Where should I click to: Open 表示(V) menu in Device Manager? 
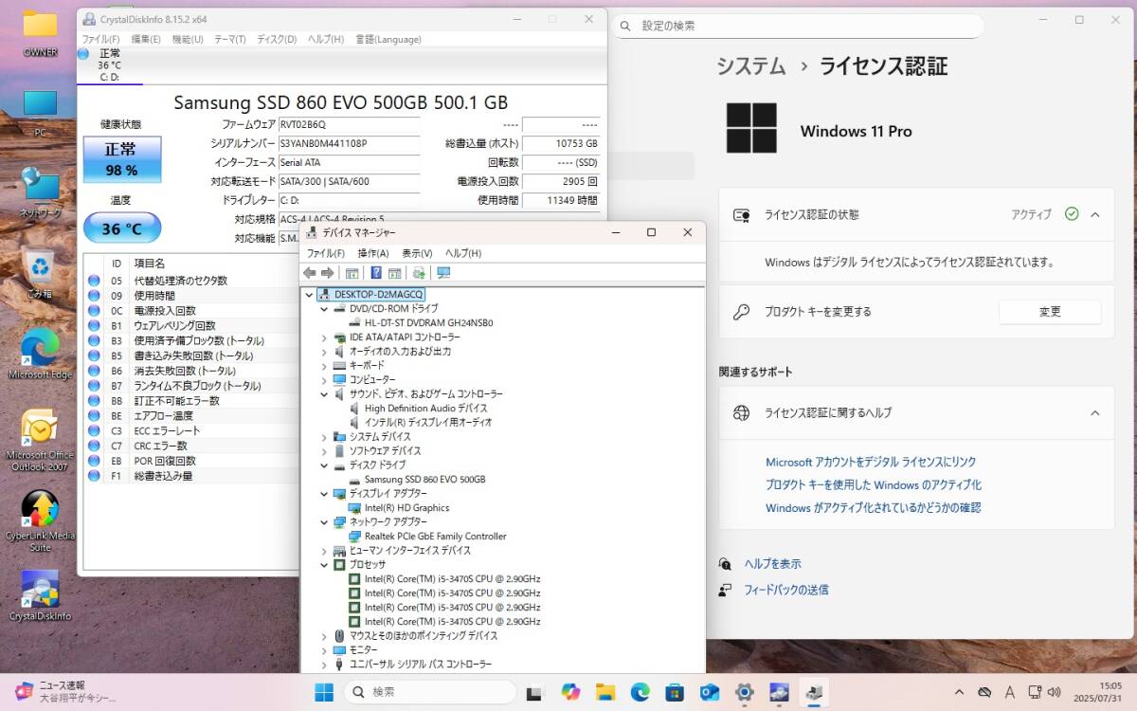point(417,253)
